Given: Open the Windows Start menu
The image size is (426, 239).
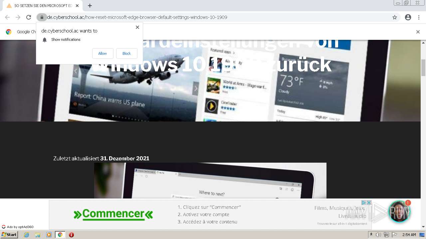Looking at the screenshot, I should [9, 235].
